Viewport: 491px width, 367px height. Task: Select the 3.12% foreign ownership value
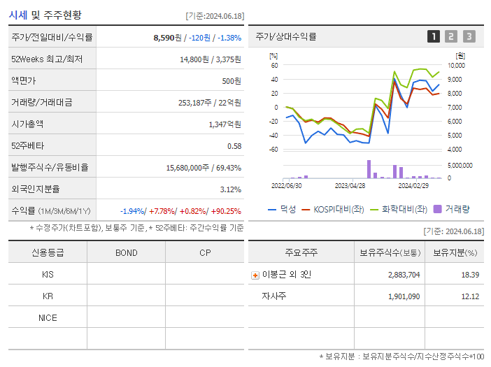231,189
